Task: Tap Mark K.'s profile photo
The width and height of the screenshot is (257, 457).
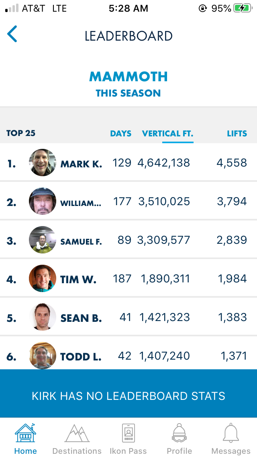Action: (x=43, y=163)
